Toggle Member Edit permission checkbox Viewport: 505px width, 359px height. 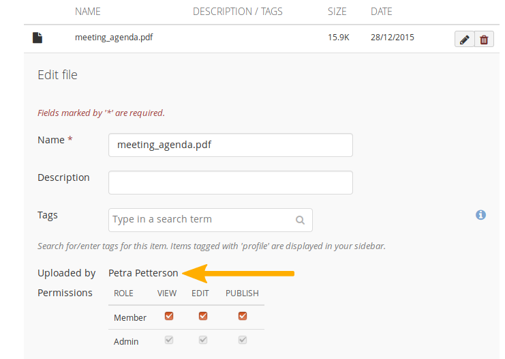(202, 316)
